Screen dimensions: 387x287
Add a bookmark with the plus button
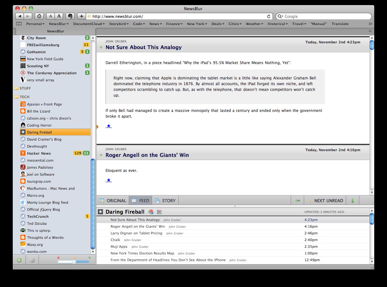[82, 16]
